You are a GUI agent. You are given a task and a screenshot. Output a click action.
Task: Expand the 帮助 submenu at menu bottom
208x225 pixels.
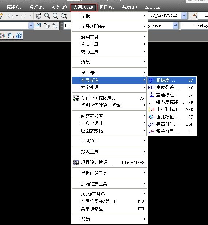(110, 219)
